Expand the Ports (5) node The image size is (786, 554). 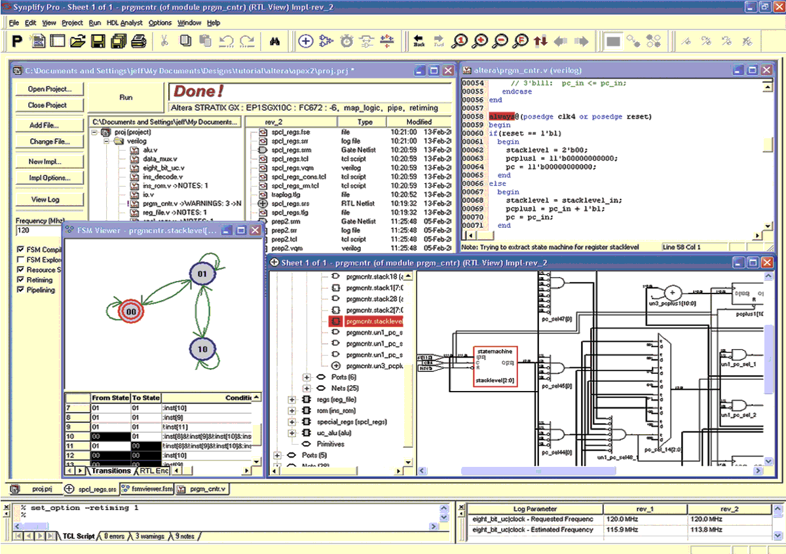tap(276, 455)
